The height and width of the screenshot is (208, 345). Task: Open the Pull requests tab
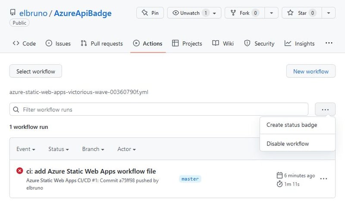[x=102, y=43]
